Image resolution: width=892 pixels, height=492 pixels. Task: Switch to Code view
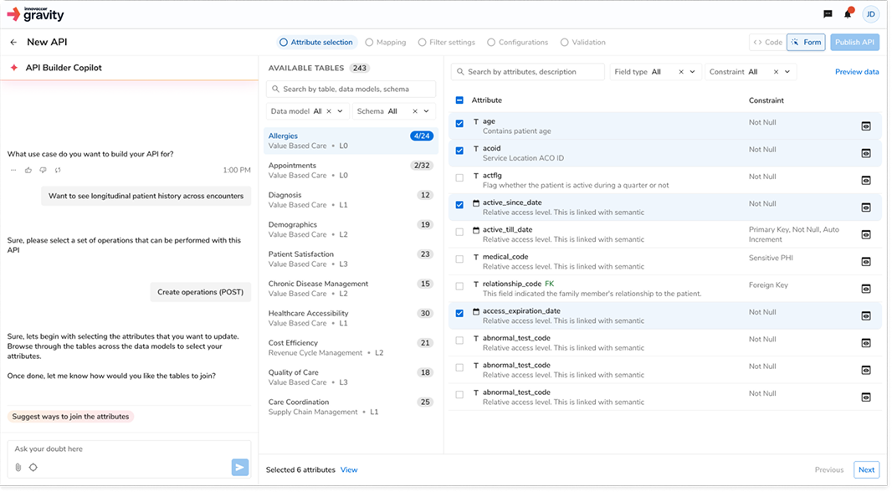click(x=768, y=42)
